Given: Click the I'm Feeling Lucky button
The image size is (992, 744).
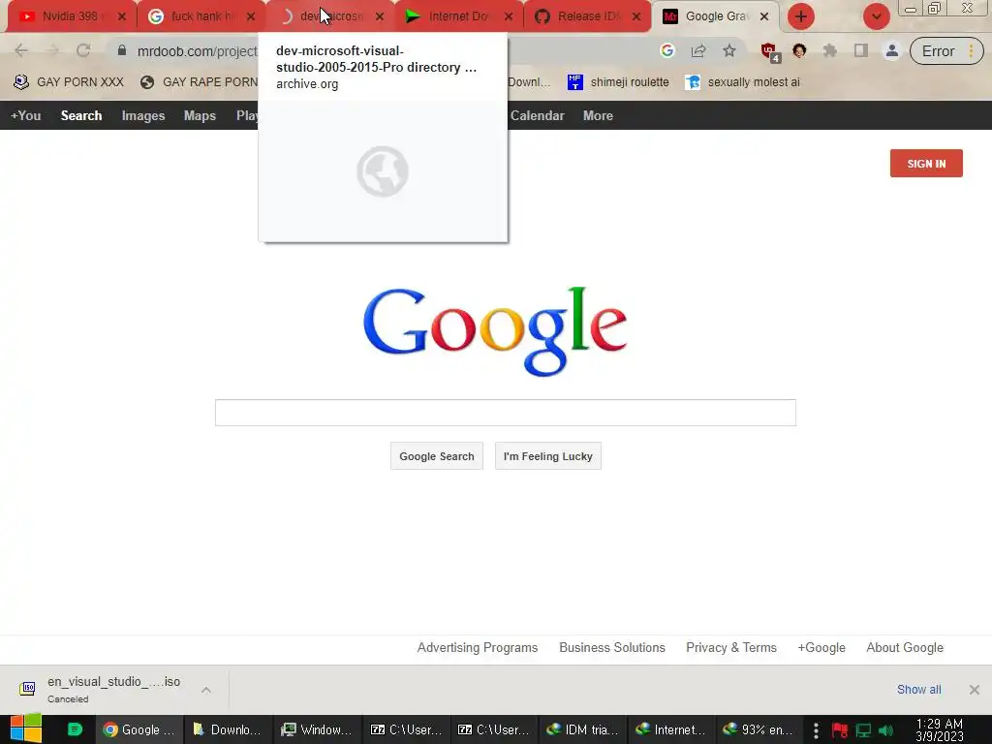Looking at the screenshot, I should (x=548, y=456).
